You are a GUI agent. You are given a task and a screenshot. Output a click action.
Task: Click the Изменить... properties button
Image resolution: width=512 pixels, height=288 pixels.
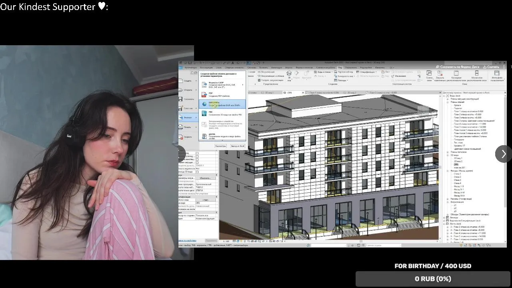206,178
